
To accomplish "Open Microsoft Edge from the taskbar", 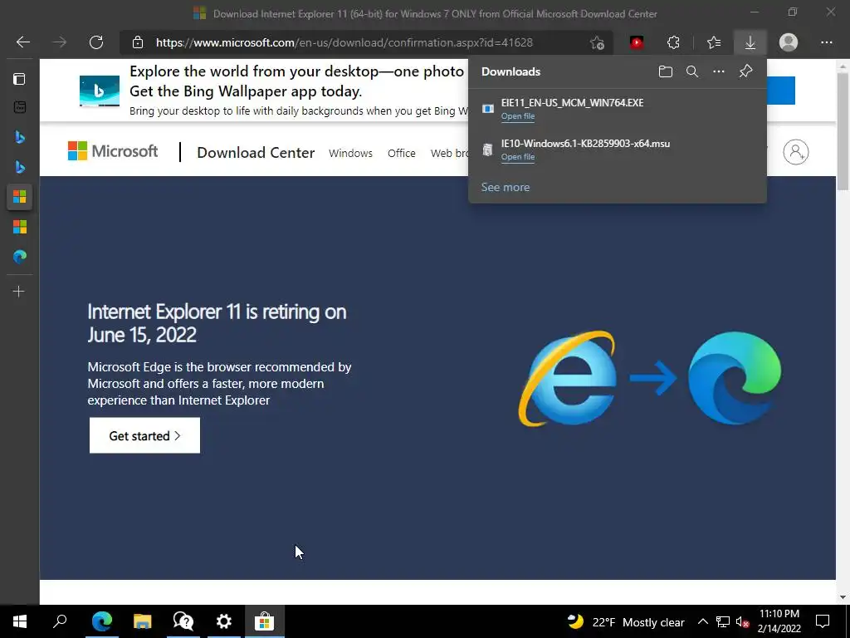I will [102, 621].
